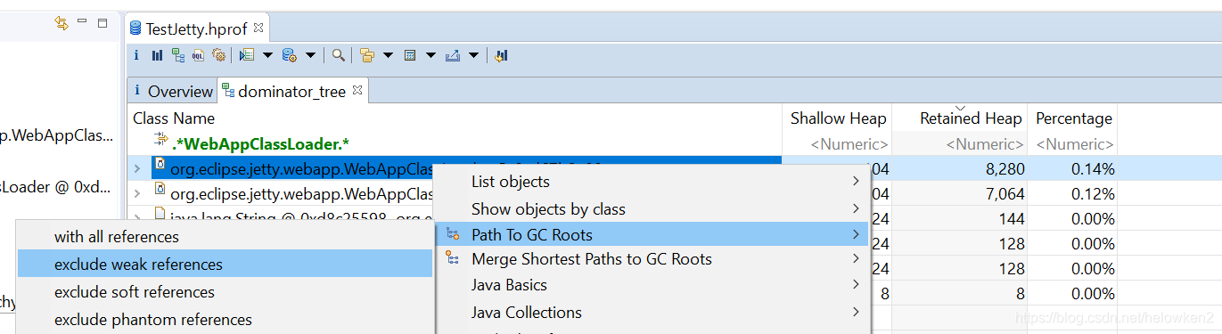This screenshot has width=1222, height=334.
Task: Expand the selected WebAppClassLoader tree row
Action: [x=137, y=168]
